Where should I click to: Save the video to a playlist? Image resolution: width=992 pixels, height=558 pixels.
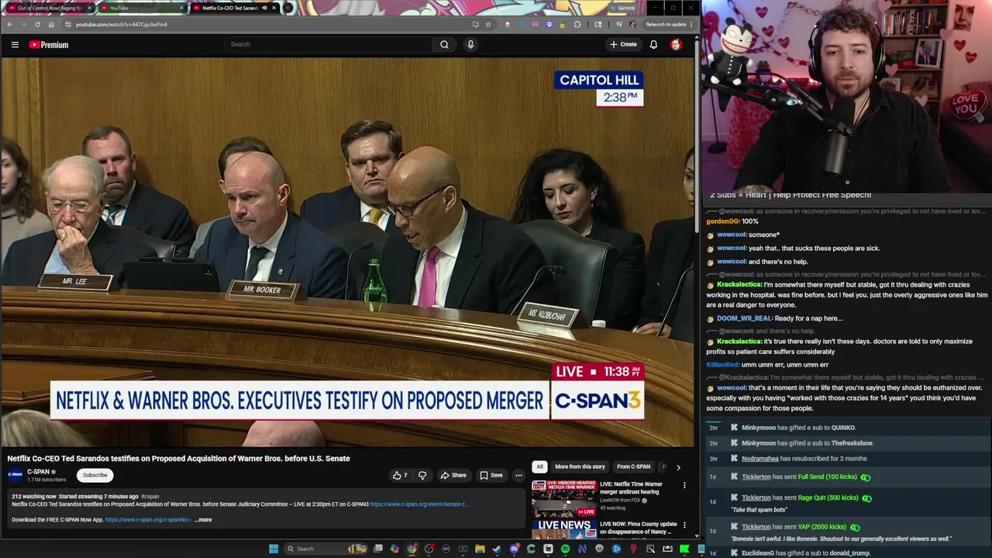[491, 475]
